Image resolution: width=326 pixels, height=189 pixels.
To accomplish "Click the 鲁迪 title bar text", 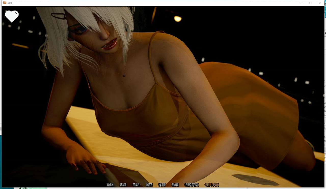I will click(9, 3).
